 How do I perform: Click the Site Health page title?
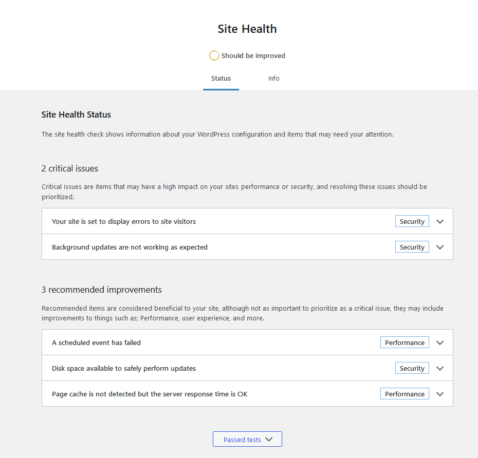pyautogui.click(x=247, y=29)
